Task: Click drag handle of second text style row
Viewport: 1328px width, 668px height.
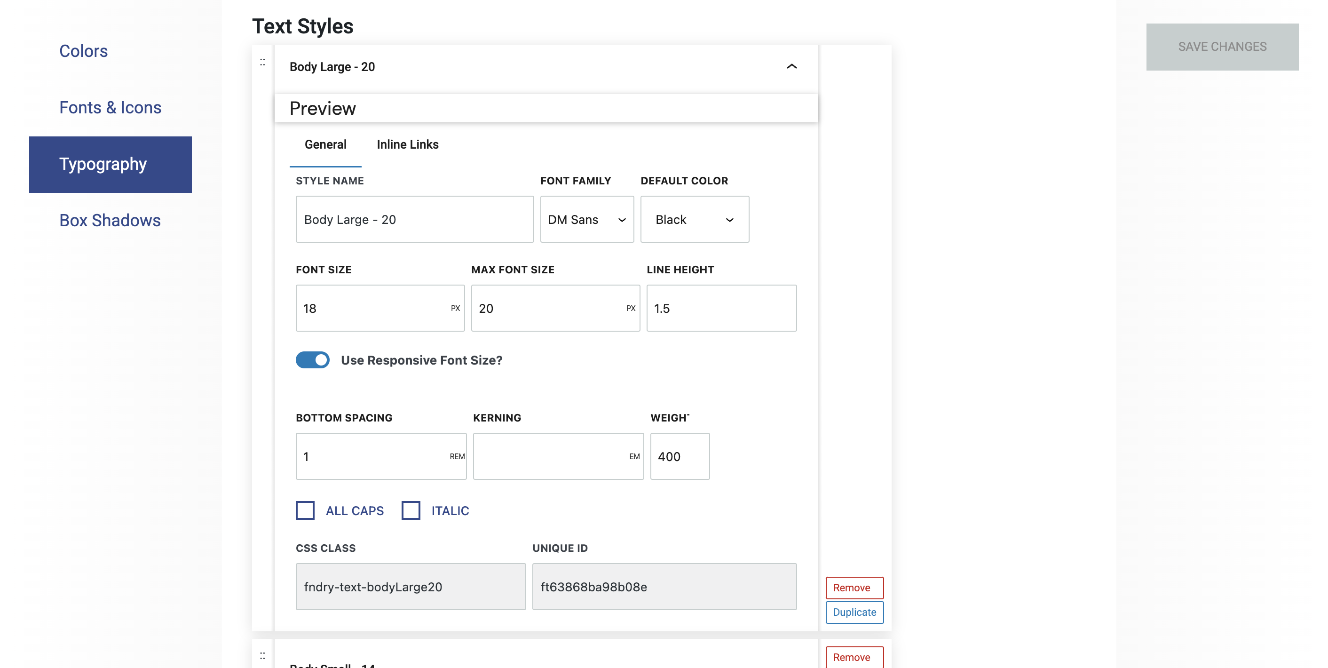Action: [x=262, y=656]
